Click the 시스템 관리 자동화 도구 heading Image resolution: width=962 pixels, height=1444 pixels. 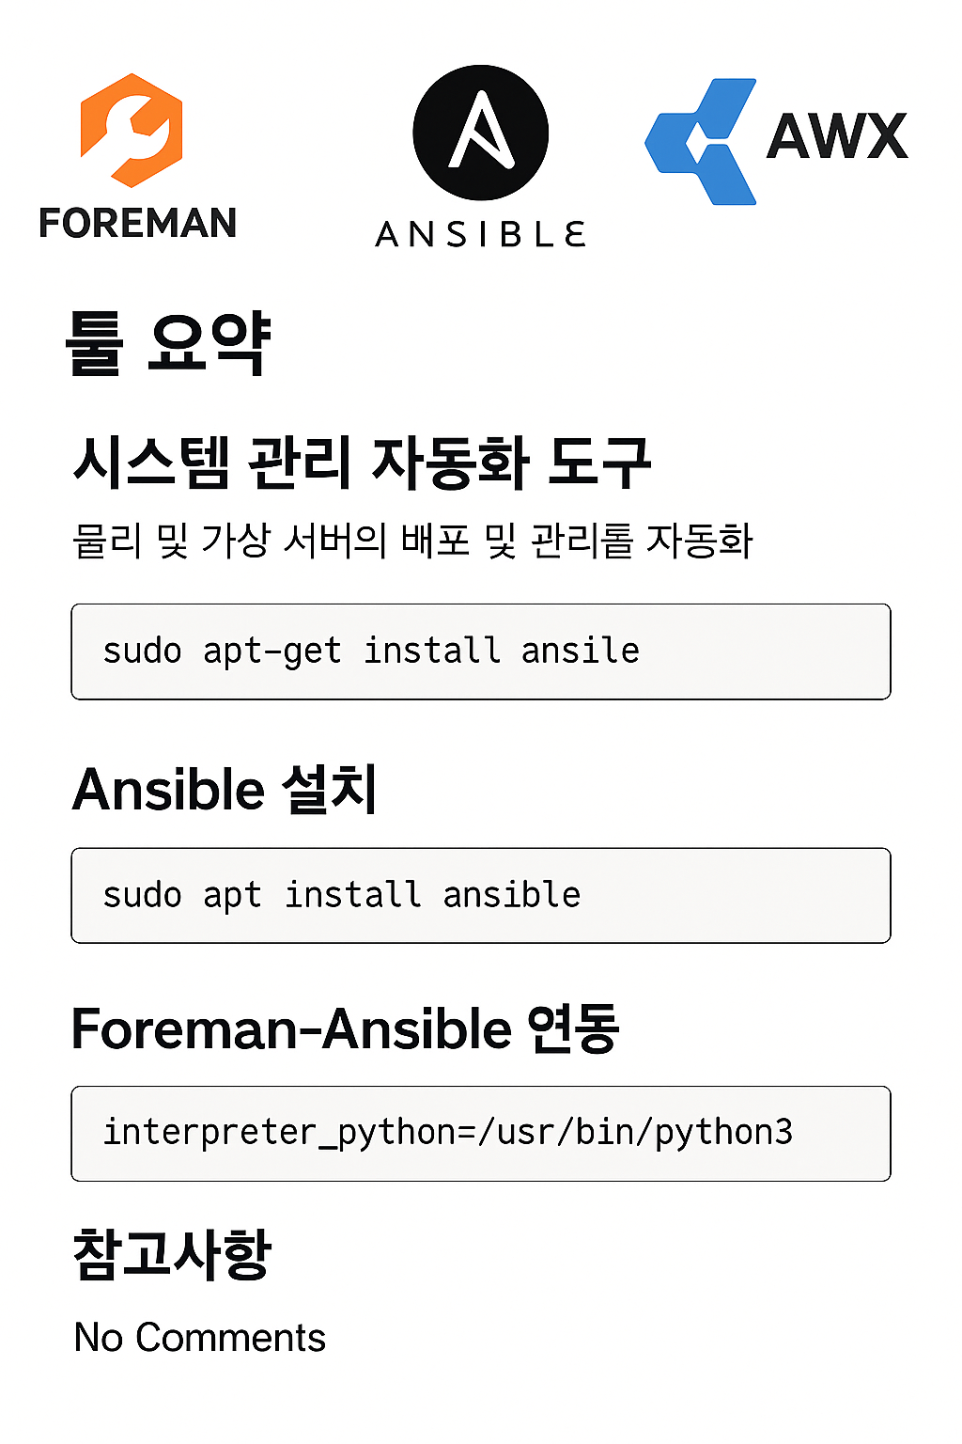(x=362, y=463)
